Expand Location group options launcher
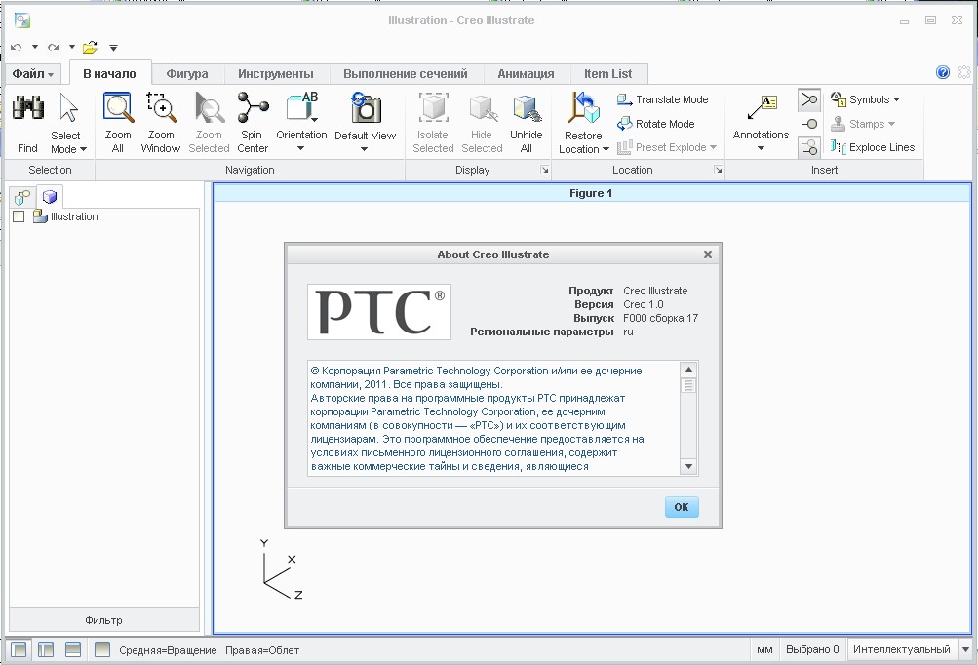The width and height of the screenshot is (978, 665). tap(719, 170)
